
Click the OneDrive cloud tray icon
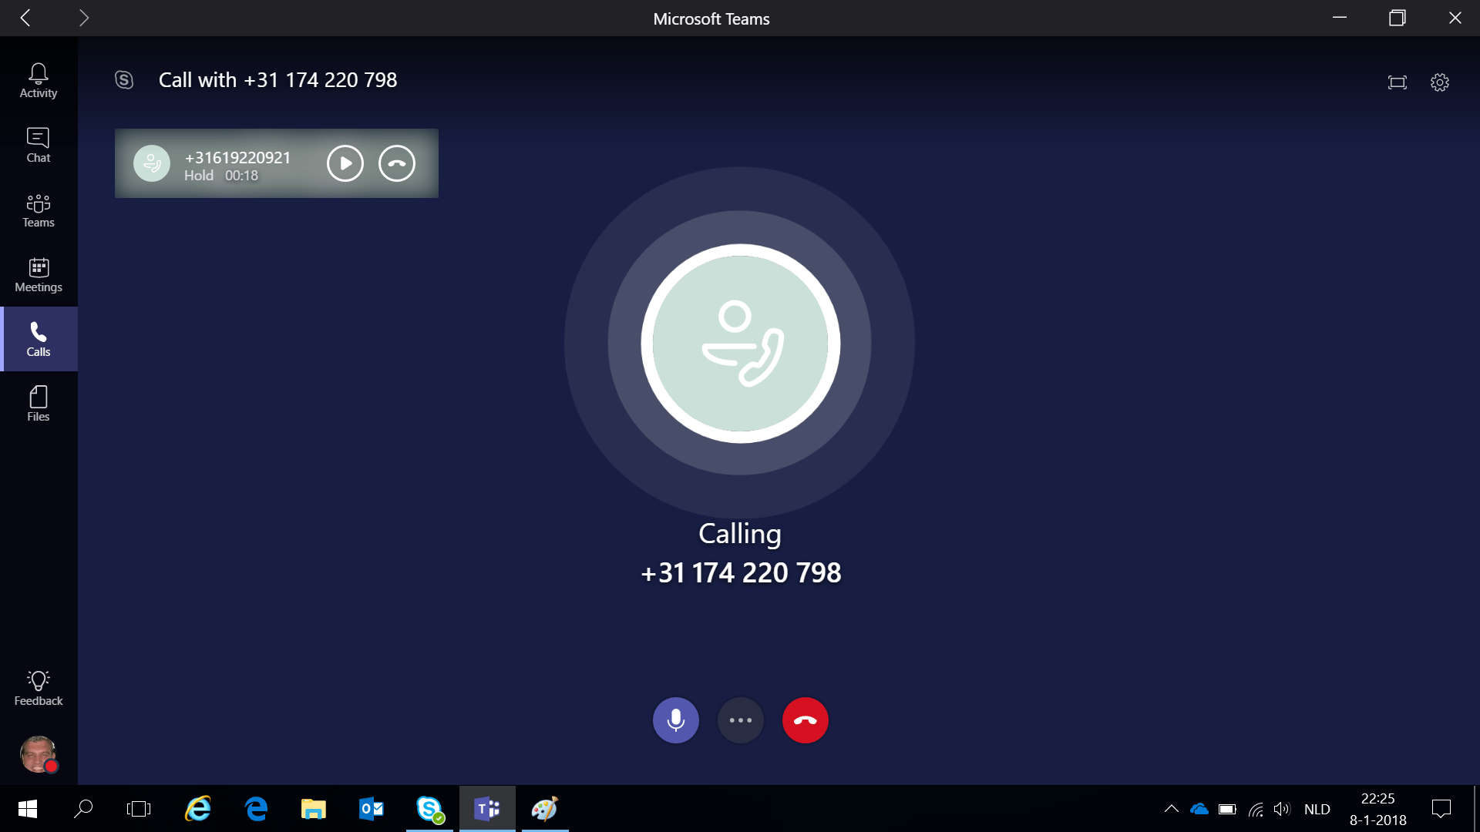1199,809
